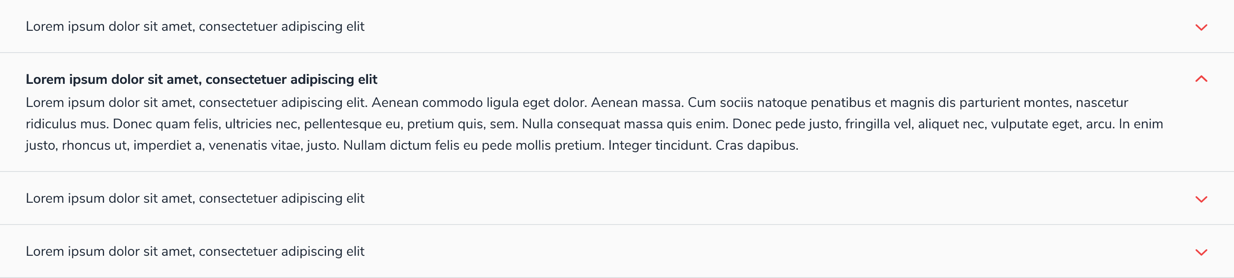Click the first accordion title text

[195, 27]
